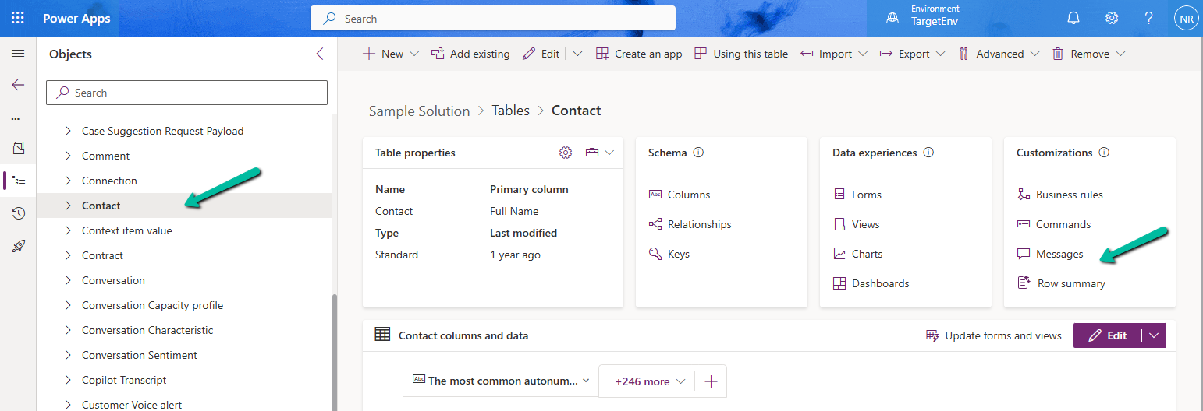Expand the Context item value node
Image resolution: width=1203 pixels, height=411 pixels.
point(68,230)
